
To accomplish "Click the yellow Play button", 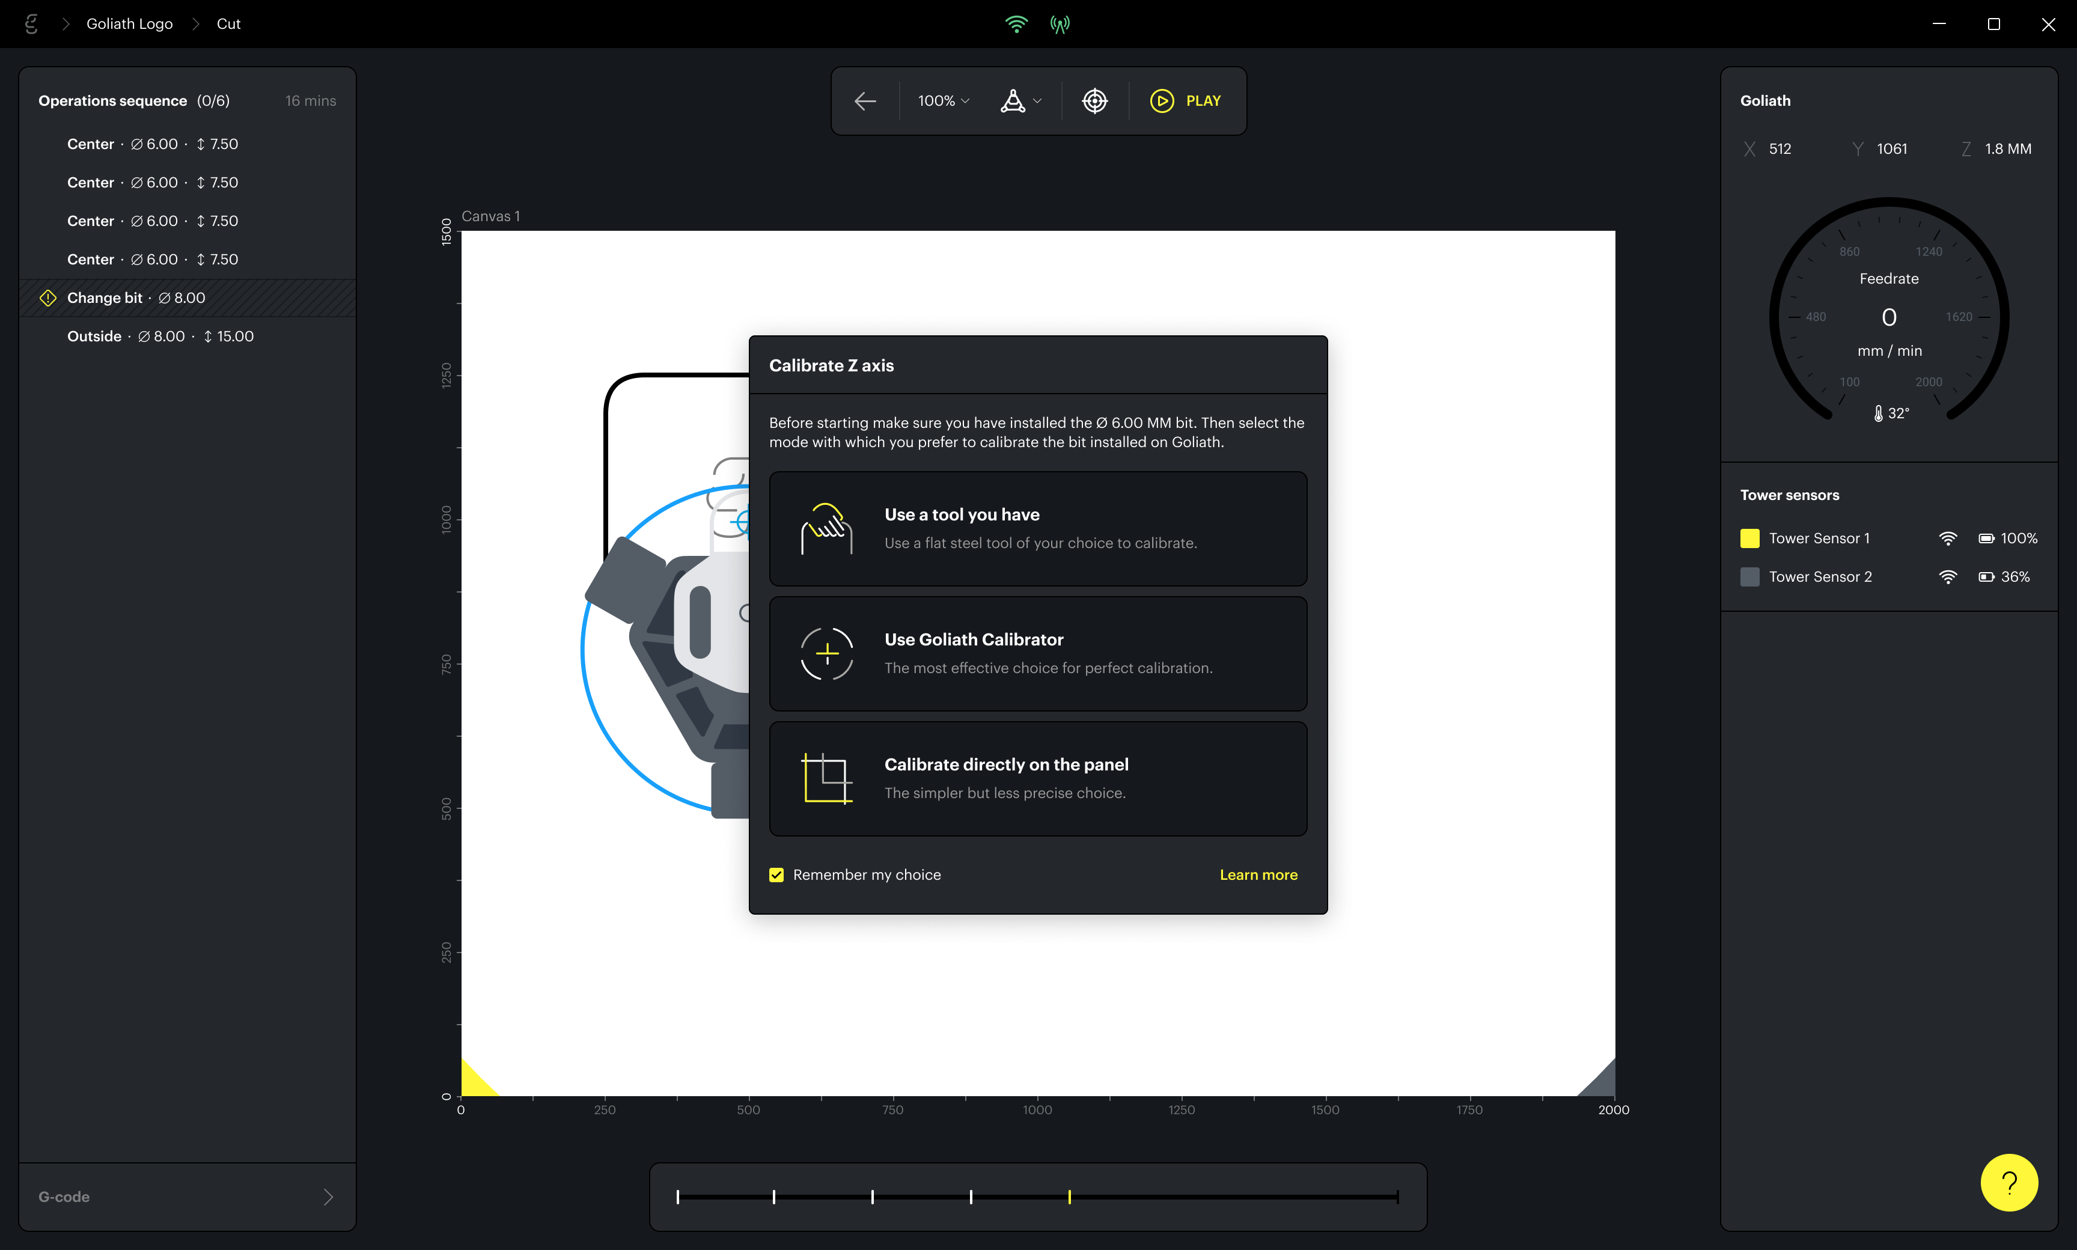I will tap(1185, 101).
